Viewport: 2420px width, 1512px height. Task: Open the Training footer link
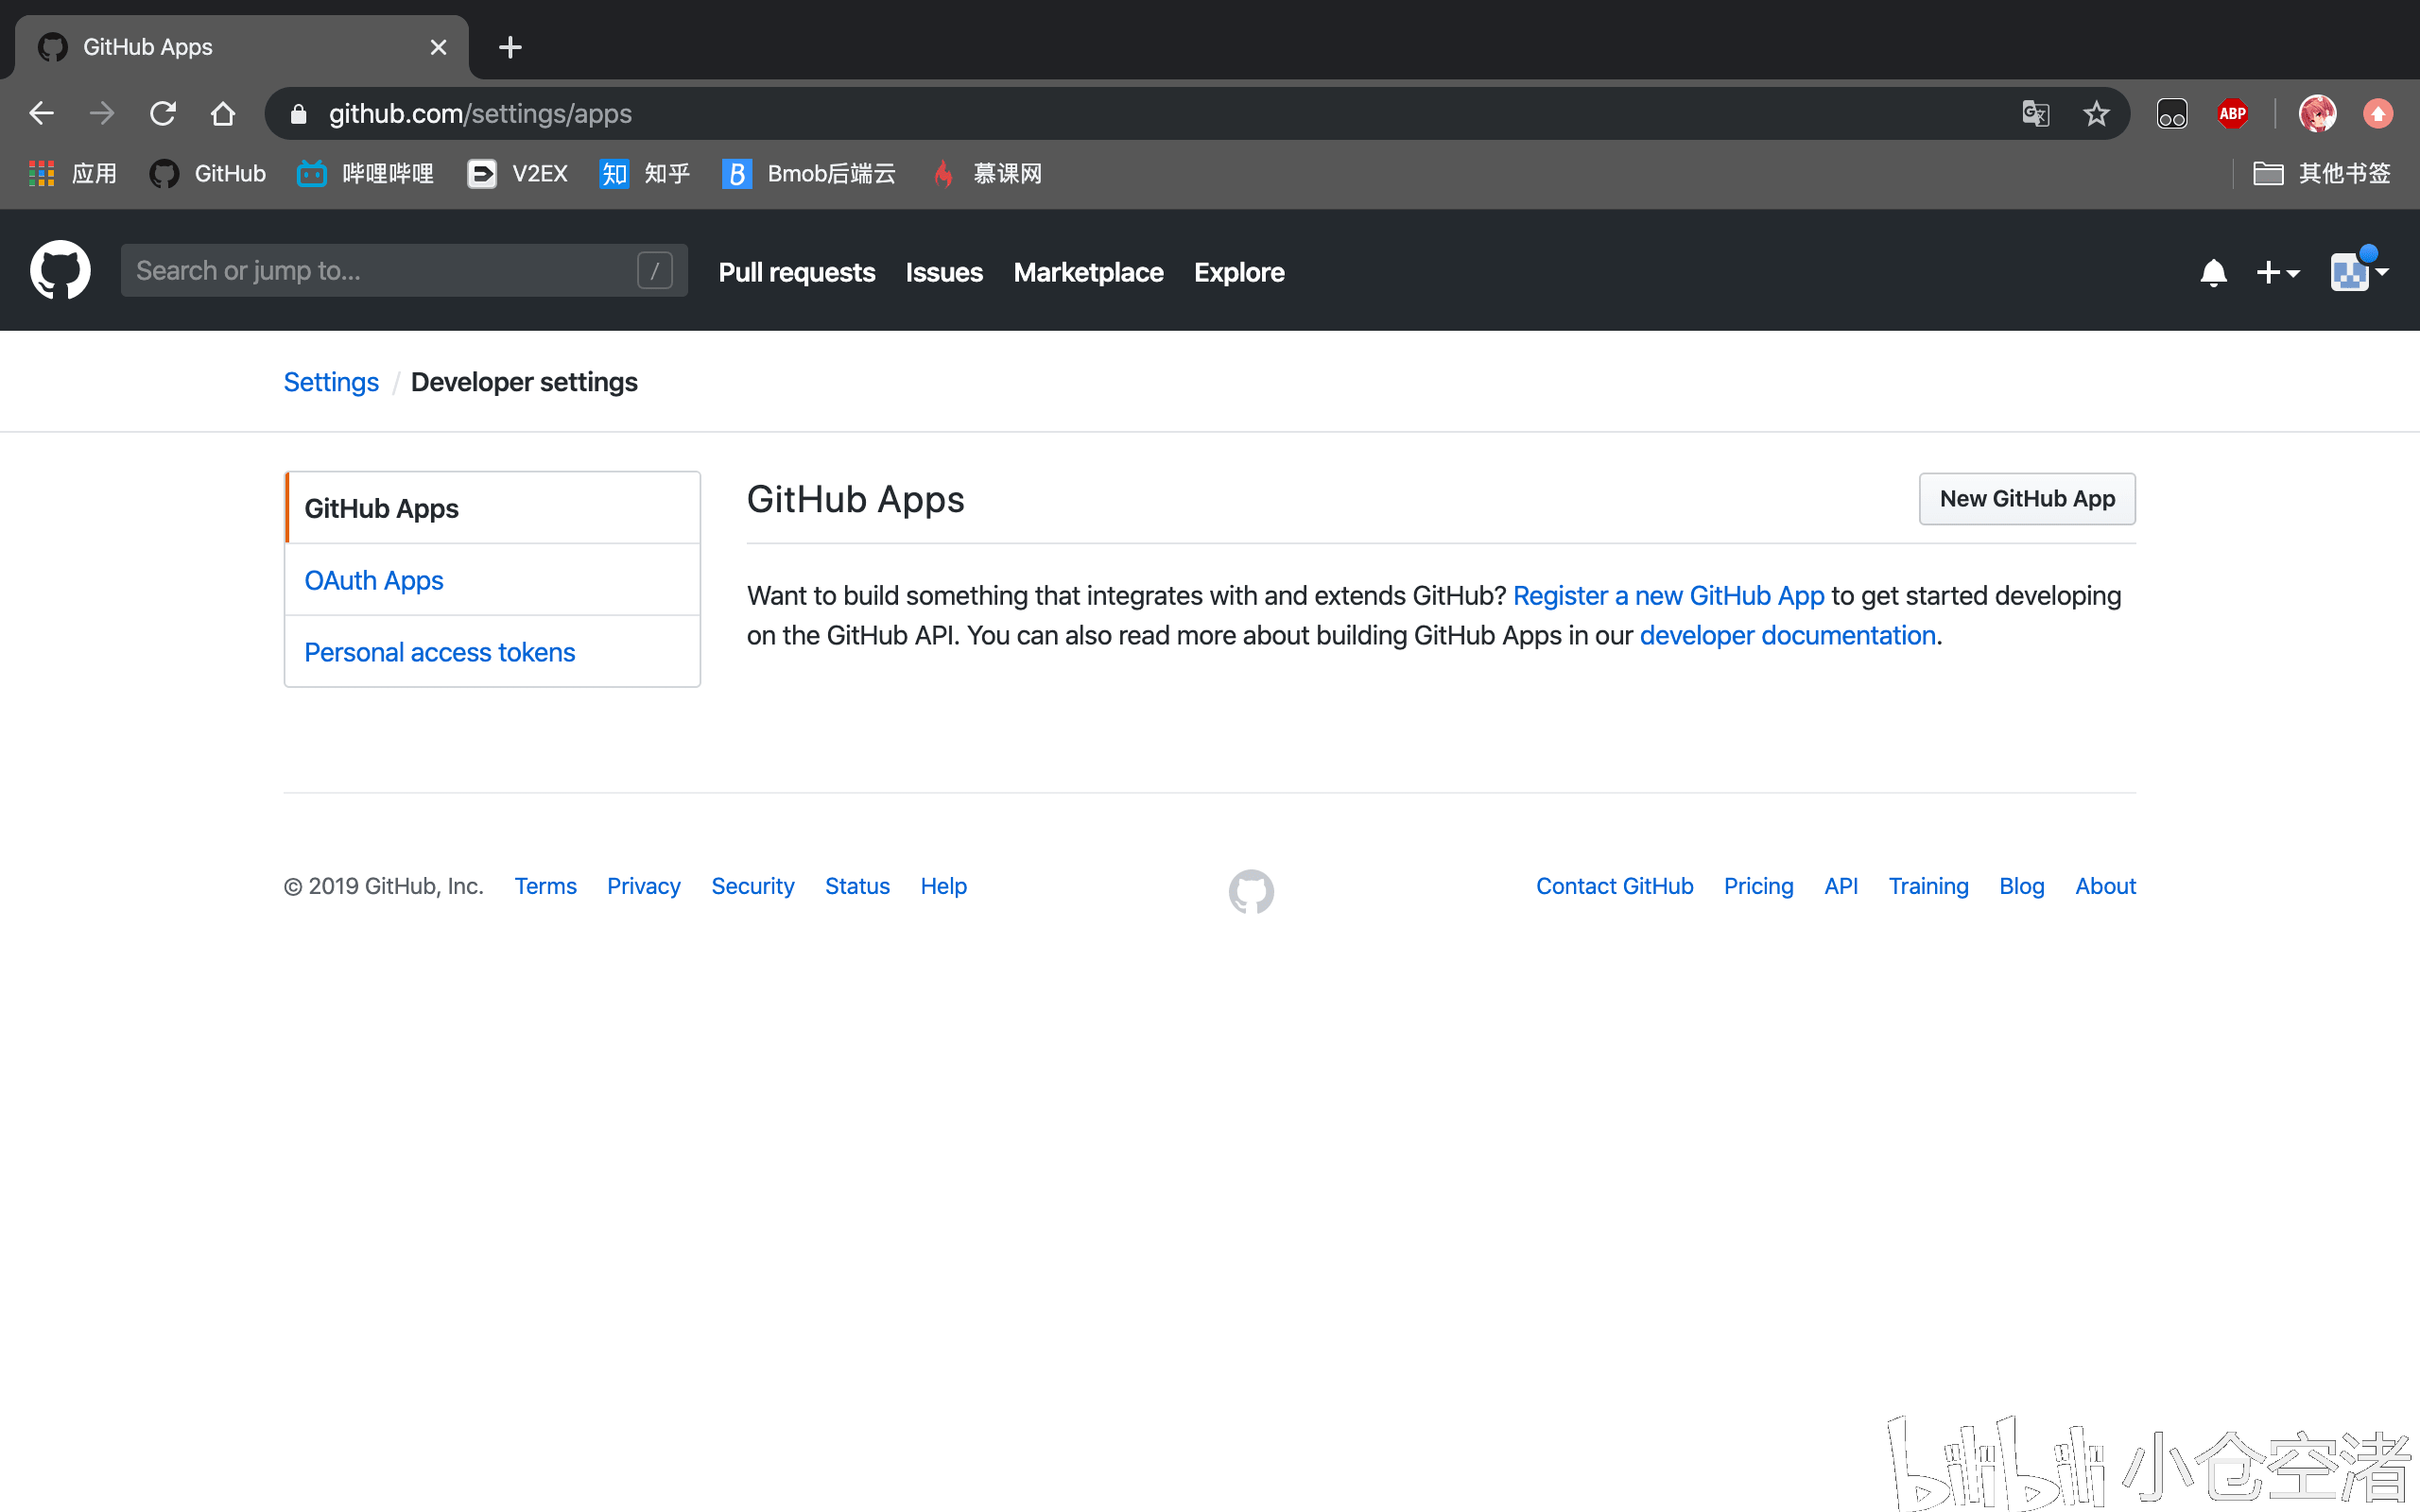coord(1928,886)
